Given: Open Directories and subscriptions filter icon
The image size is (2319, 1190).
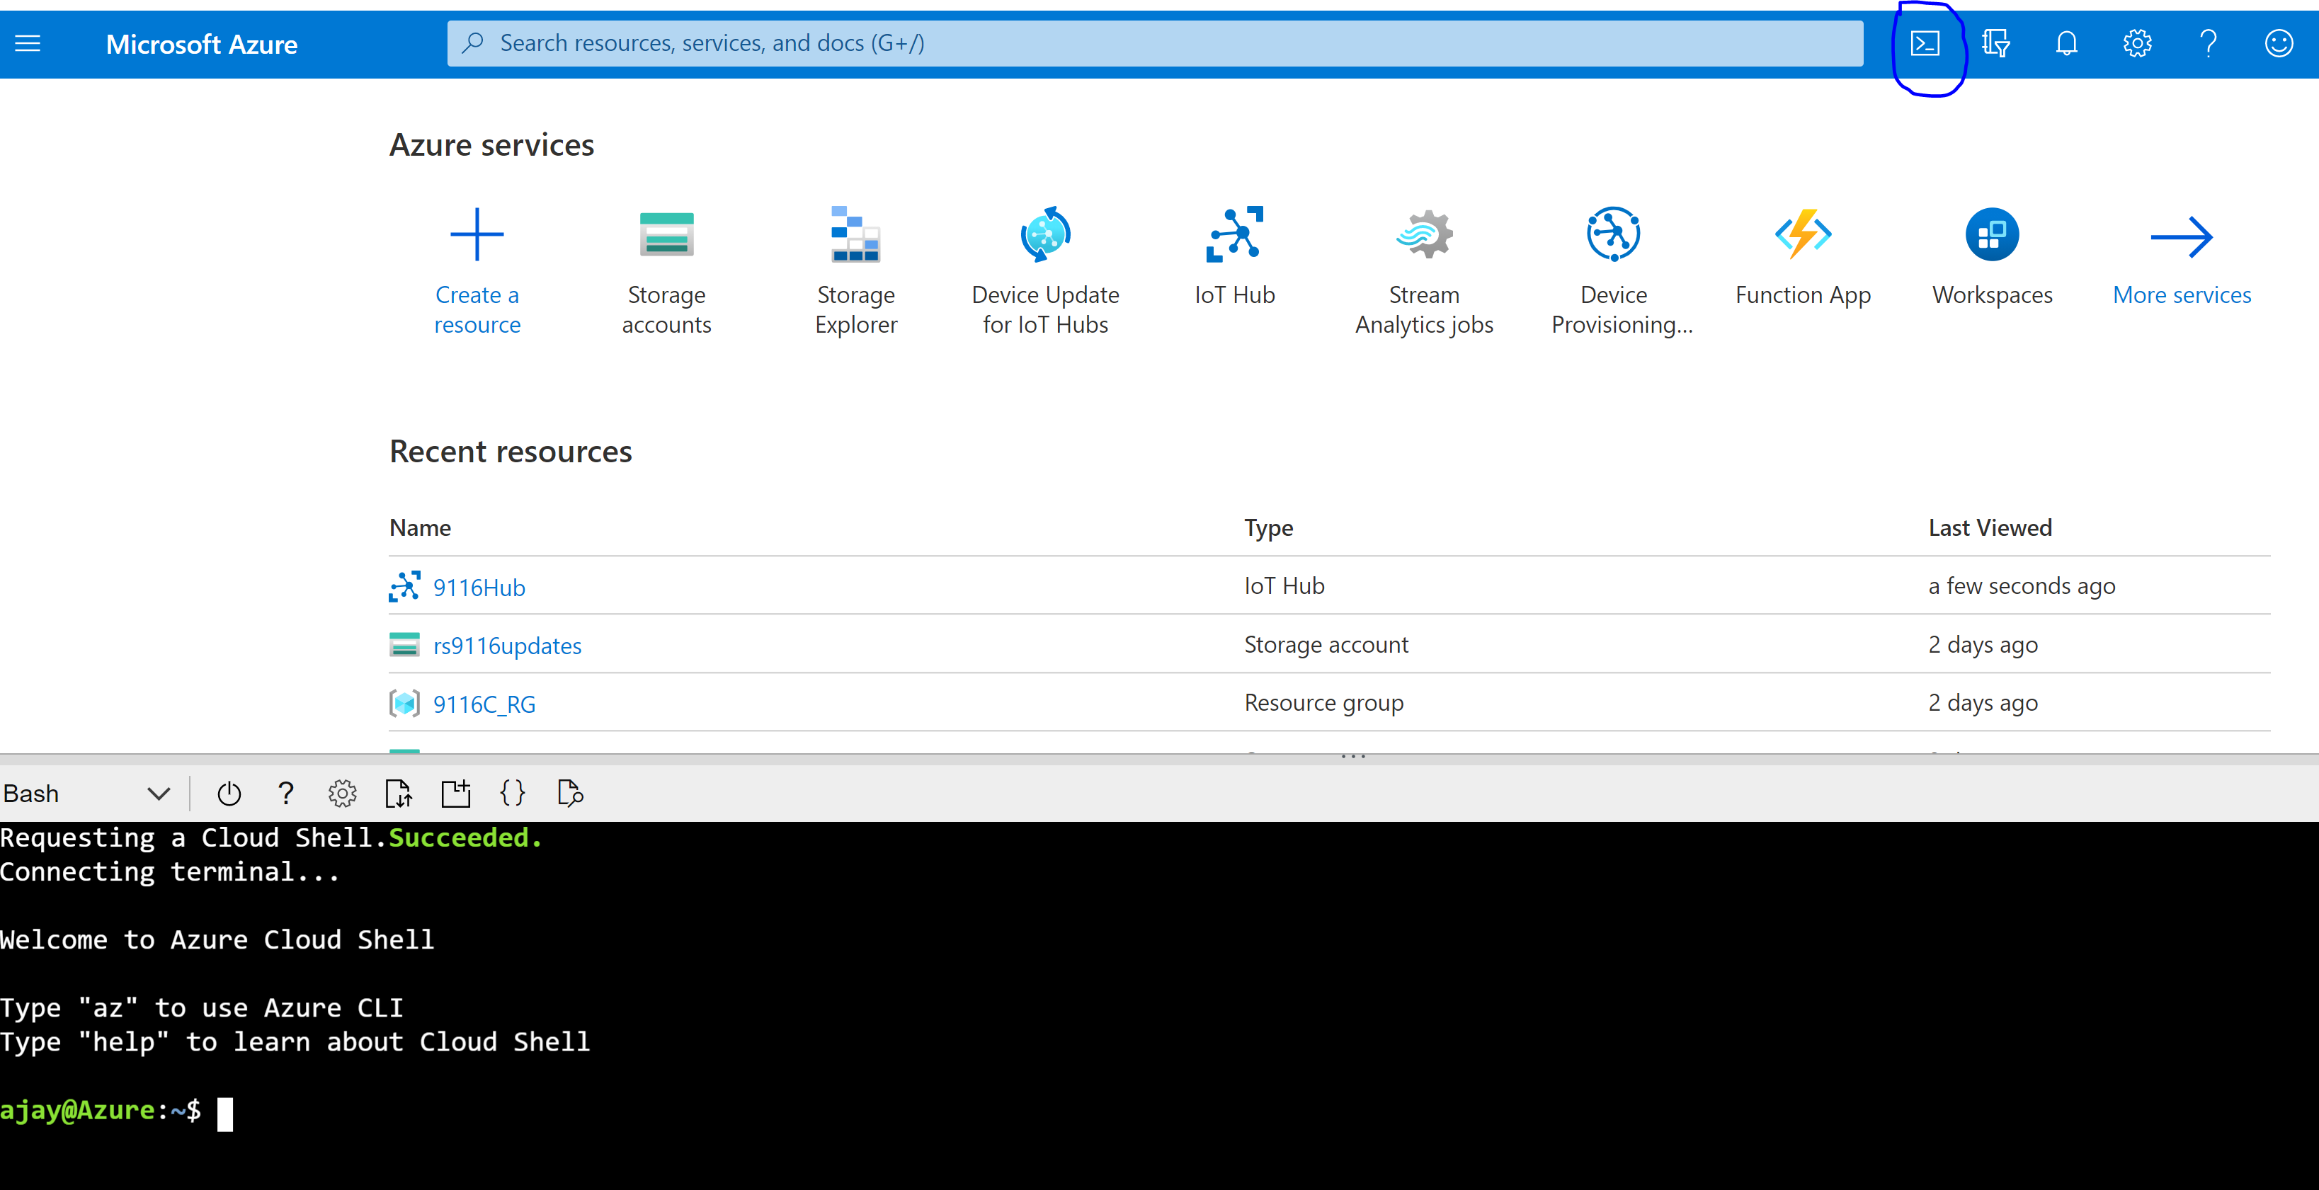Looking at the screenshot, I should (1996, 43).
